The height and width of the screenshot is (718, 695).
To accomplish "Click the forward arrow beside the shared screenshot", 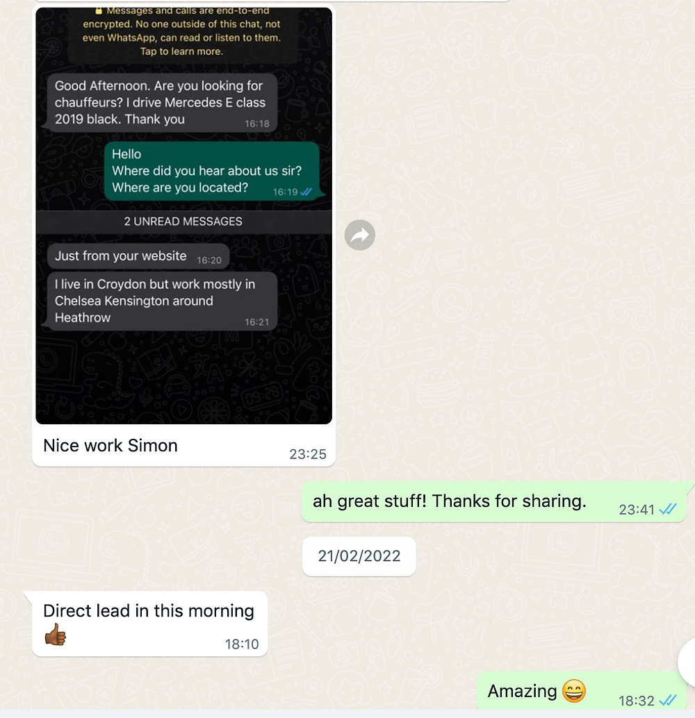I will point(360,235).
